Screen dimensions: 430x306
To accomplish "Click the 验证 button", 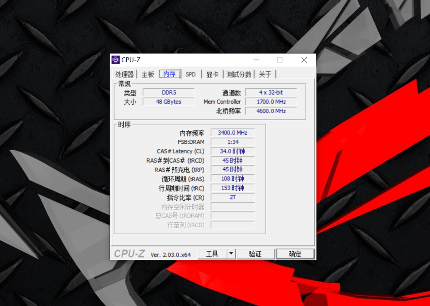I will tap(255, 254).
